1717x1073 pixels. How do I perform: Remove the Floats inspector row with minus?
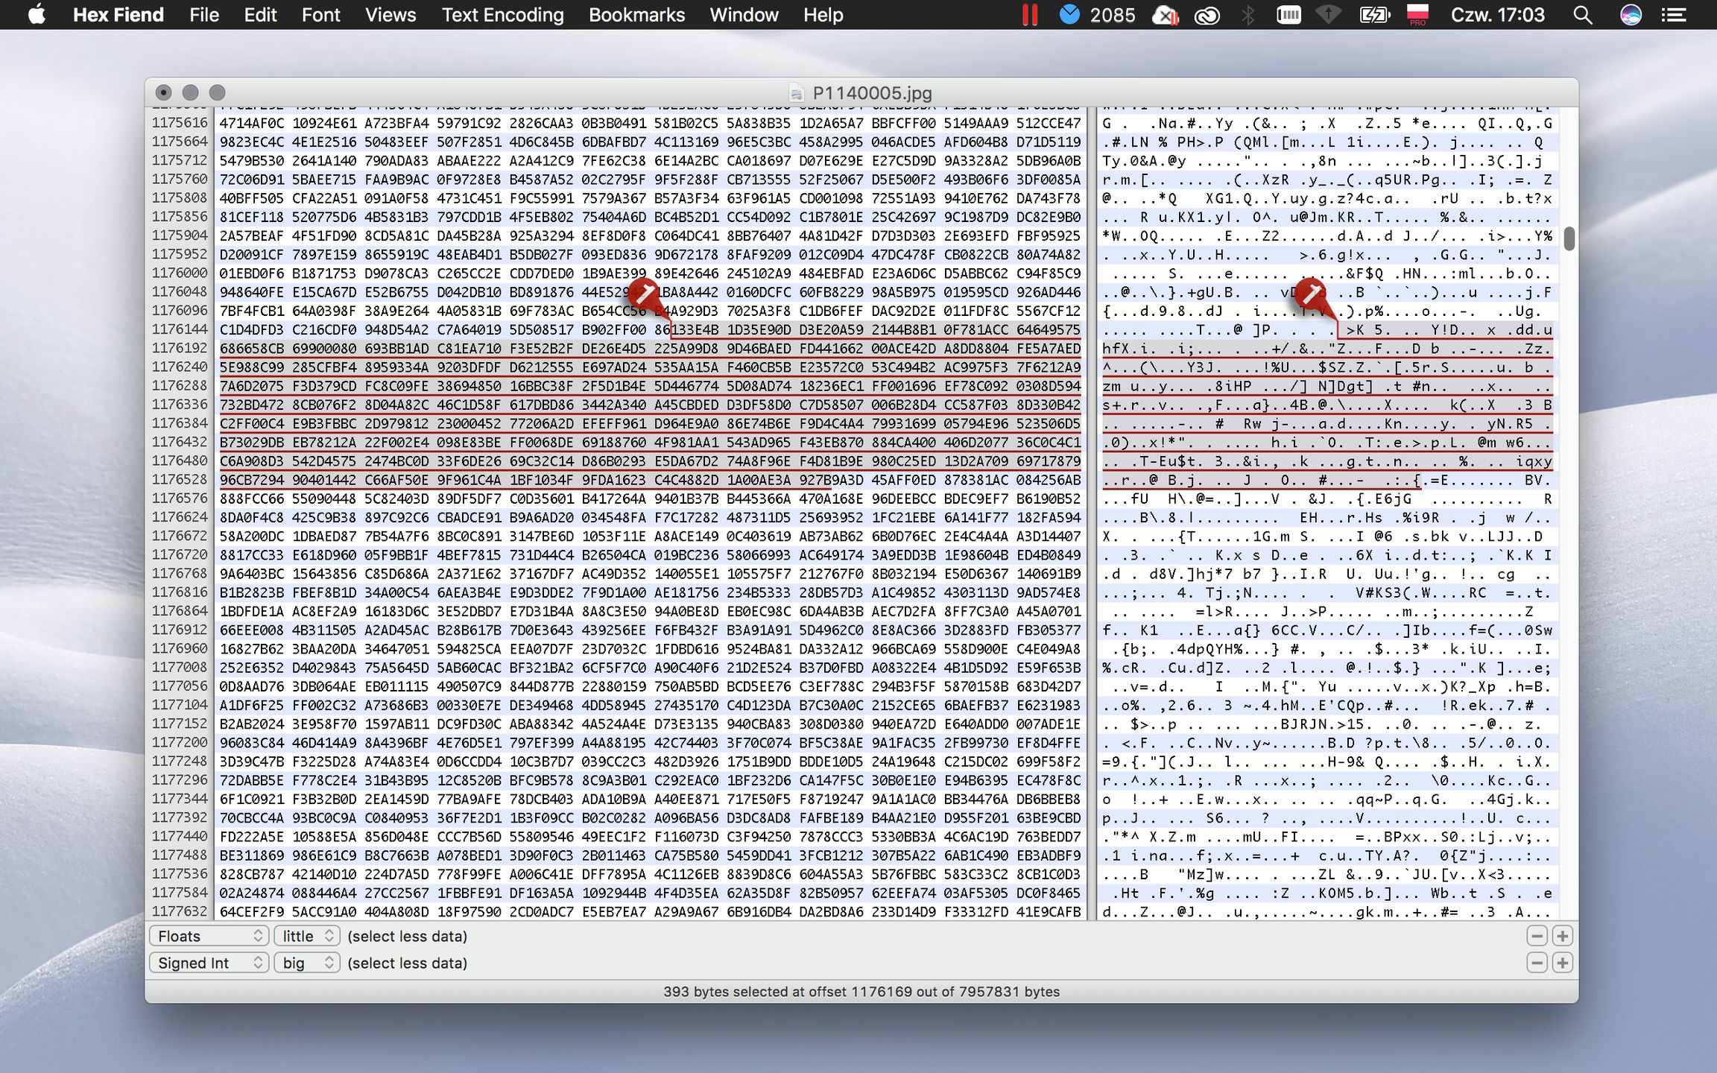click(x=1537, y=936)
